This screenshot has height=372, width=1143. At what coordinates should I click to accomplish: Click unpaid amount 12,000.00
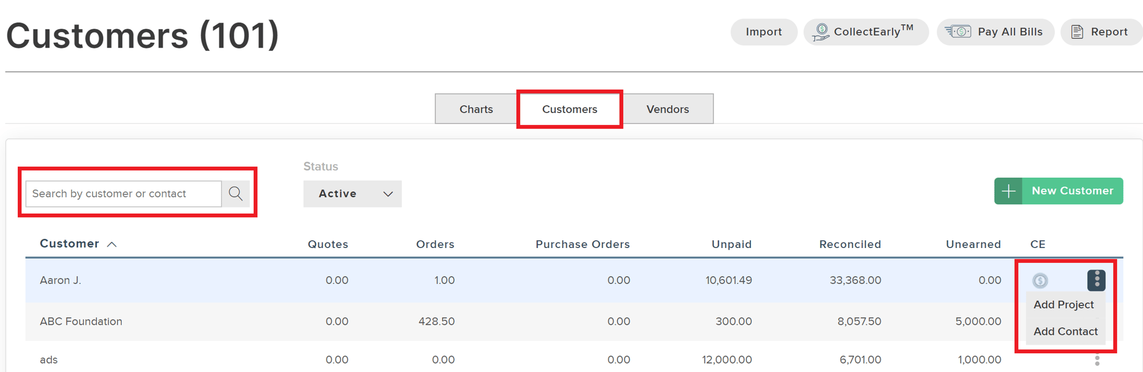point(727,360)
